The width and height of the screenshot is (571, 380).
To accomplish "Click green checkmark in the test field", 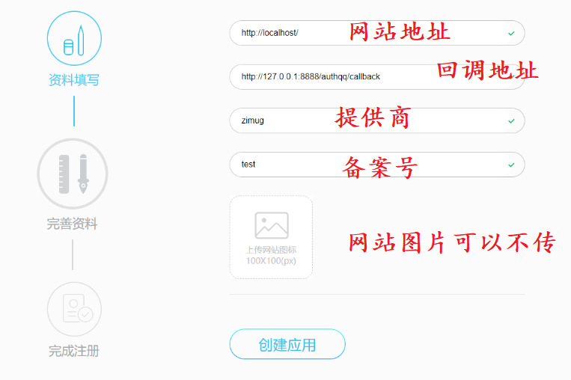I will point(511,165).
